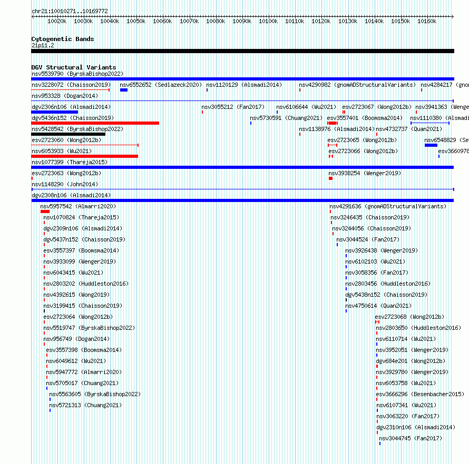Click blue bar beneath nsv6548829
469x464 pixels.
(x=431, y=145)
